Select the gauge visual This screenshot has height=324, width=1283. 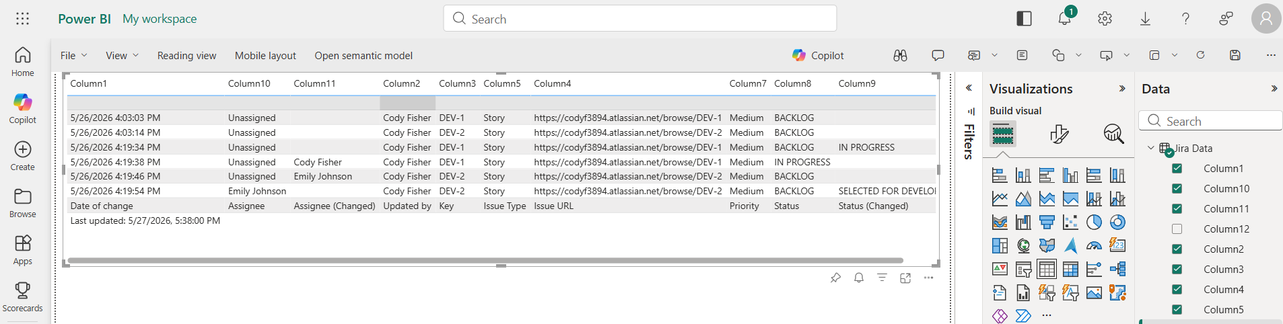click(x=1094, y=245)
